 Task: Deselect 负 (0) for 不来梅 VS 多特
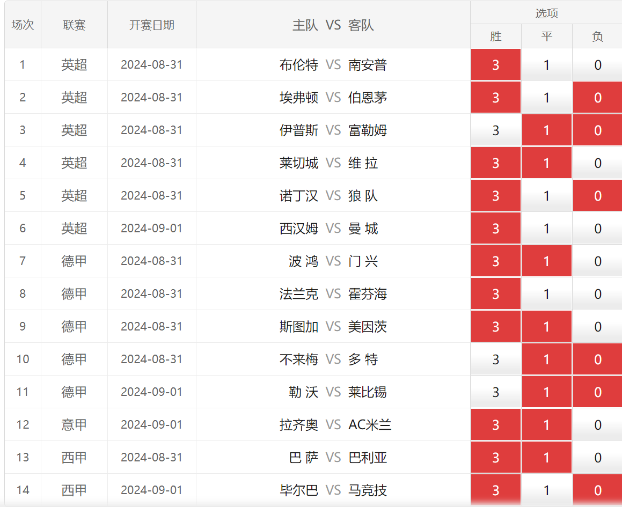click(x=598, y=359)
